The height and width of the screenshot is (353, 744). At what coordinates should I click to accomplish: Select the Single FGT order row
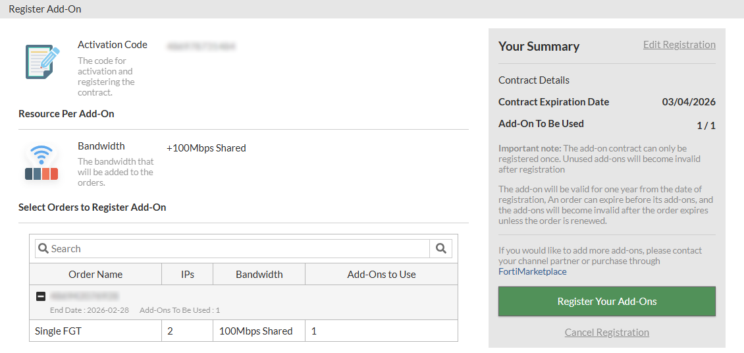(58, 331)
